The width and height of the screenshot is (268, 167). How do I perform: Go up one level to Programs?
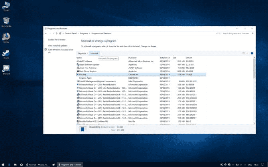coord(57,33)
